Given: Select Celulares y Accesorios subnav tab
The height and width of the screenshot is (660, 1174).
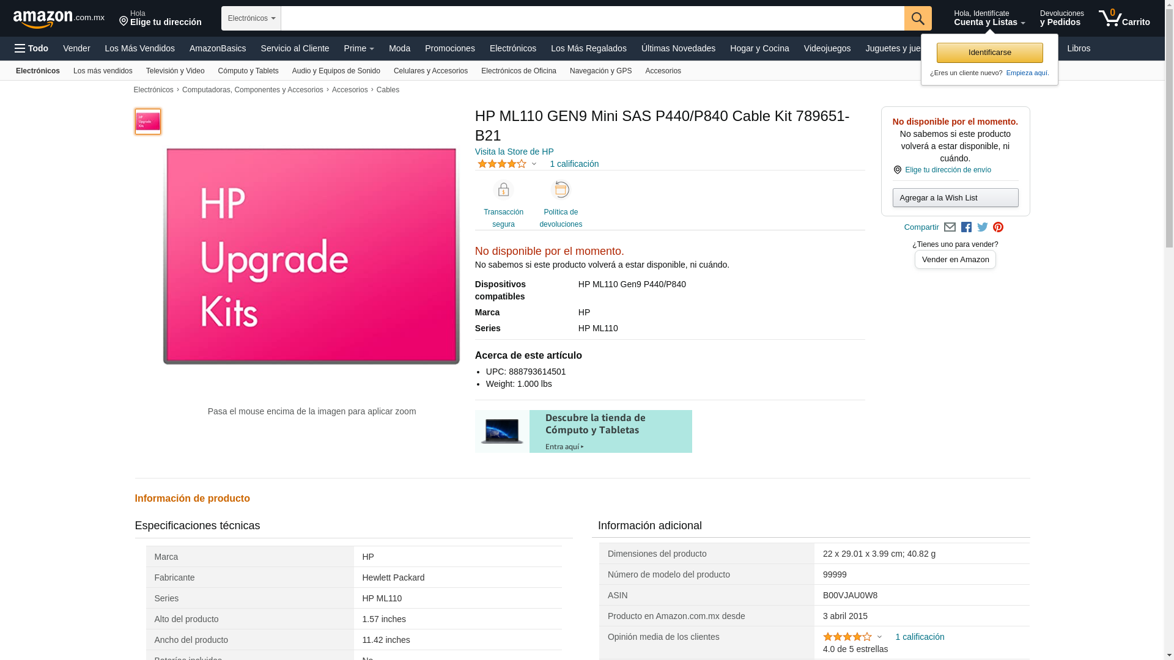Looking at the screenshot, I should pyautogui.click(x=430, y=71).
